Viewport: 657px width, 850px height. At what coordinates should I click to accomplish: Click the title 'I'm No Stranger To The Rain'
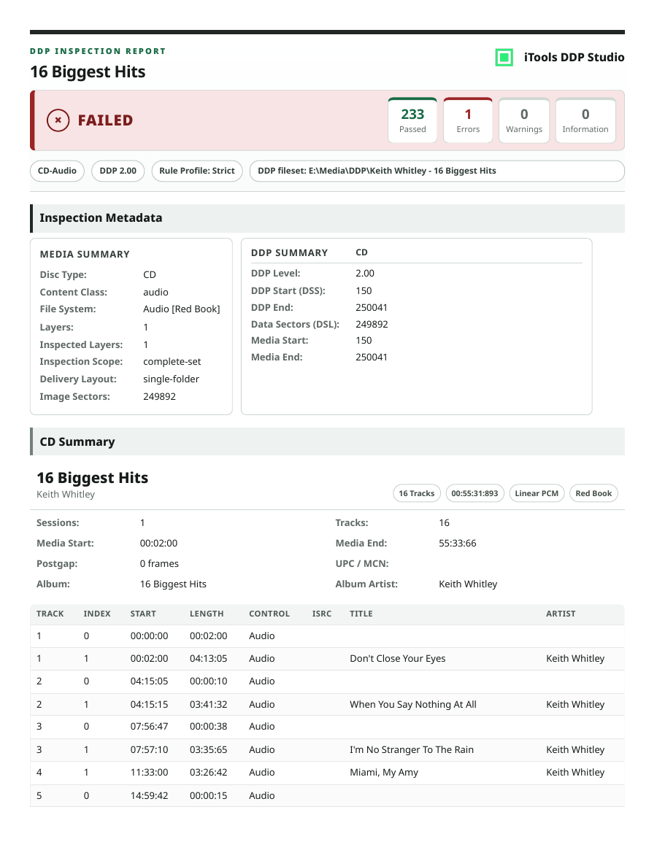412,750
